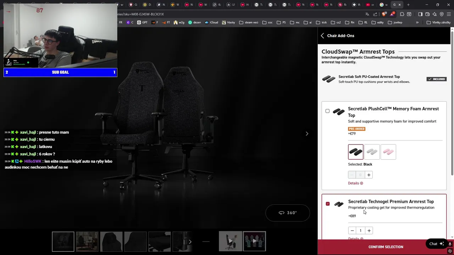
Task: Open the mc bookmark folder
Action: [x=295, y=22]
